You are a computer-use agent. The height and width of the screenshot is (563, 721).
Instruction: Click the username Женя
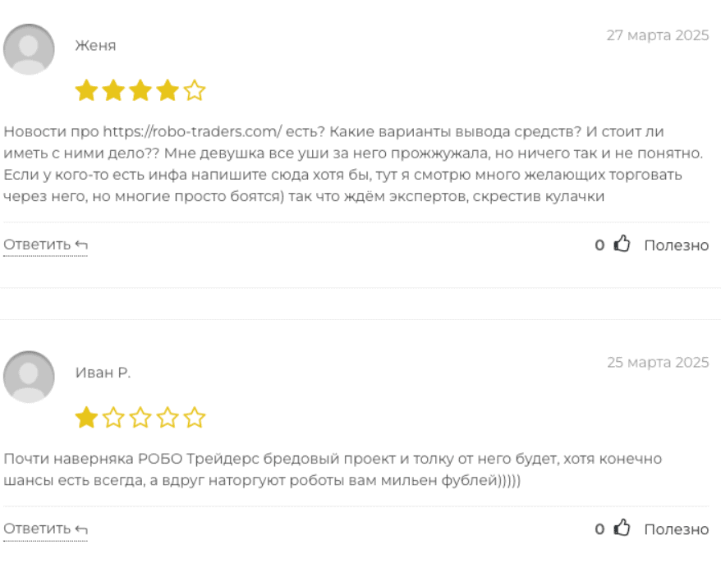95,45
